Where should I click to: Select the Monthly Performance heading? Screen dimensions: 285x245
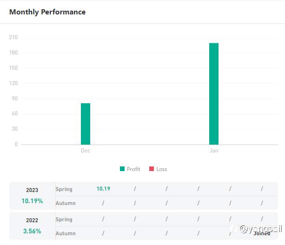click(x=47, y=12)
